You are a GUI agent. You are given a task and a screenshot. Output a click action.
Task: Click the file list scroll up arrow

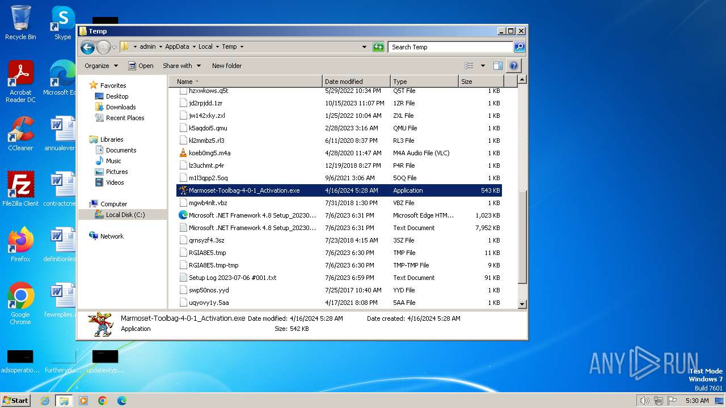click(522, 80)
